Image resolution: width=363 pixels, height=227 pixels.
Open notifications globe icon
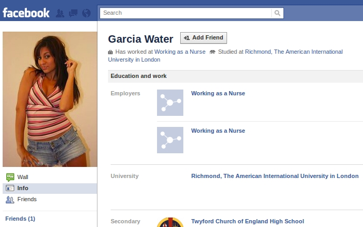(x=86, y=13)
